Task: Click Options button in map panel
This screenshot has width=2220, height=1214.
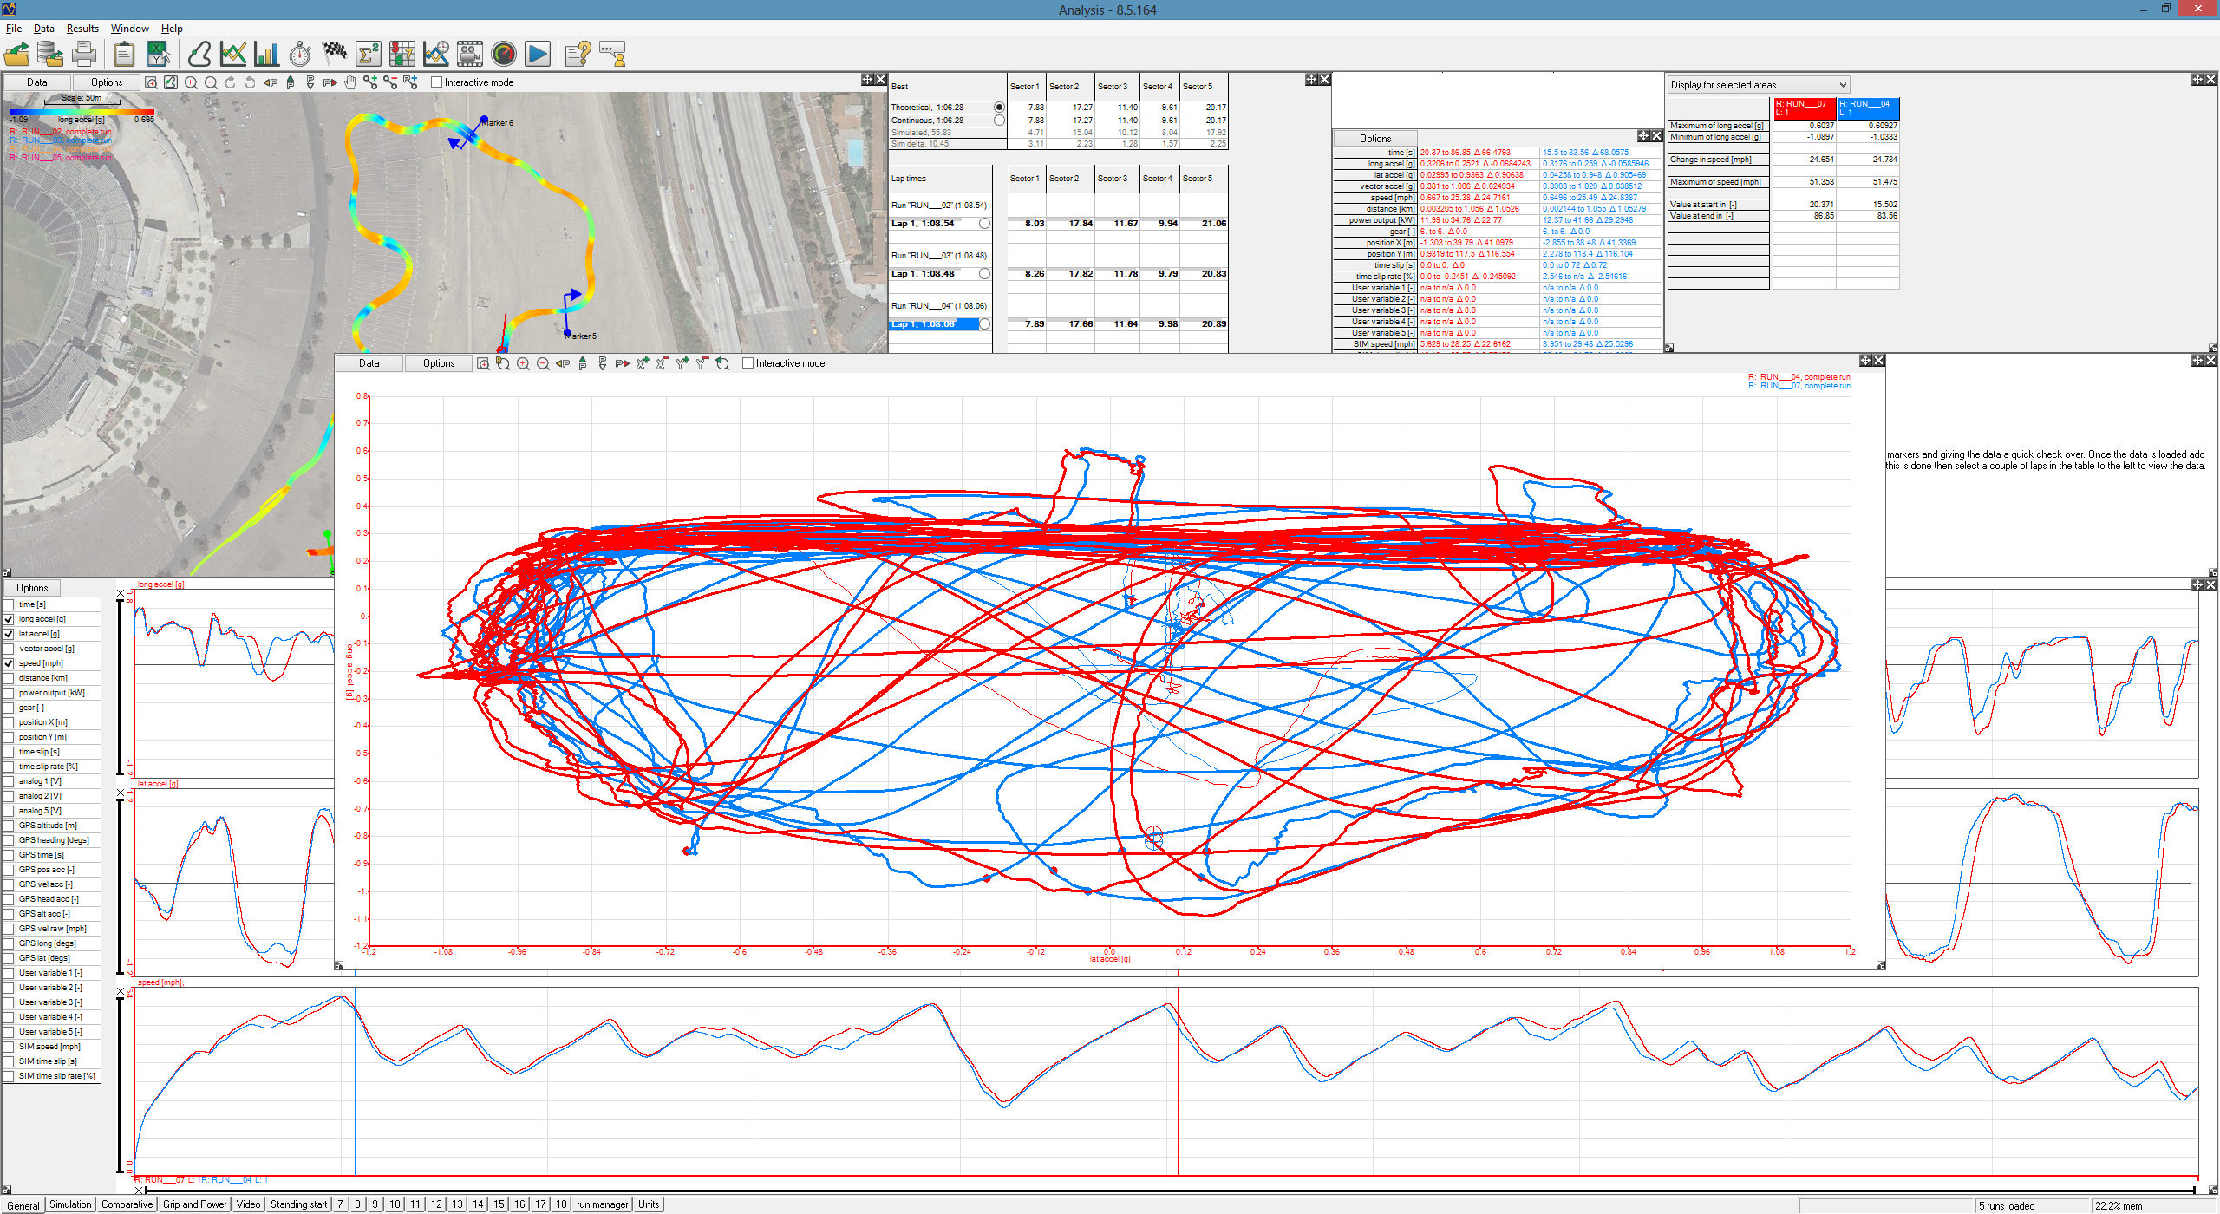Action: [x=107, y=82]
